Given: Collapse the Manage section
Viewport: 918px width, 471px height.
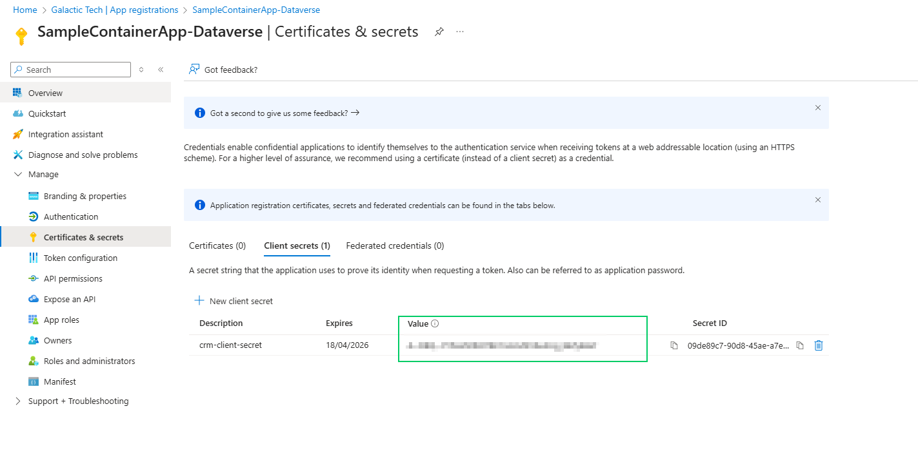Looking at the screenshot, I should (17, 175).
